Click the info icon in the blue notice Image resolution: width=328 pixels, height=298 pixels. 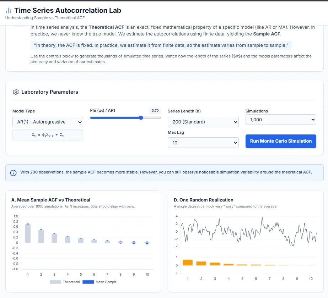point(14,173)
